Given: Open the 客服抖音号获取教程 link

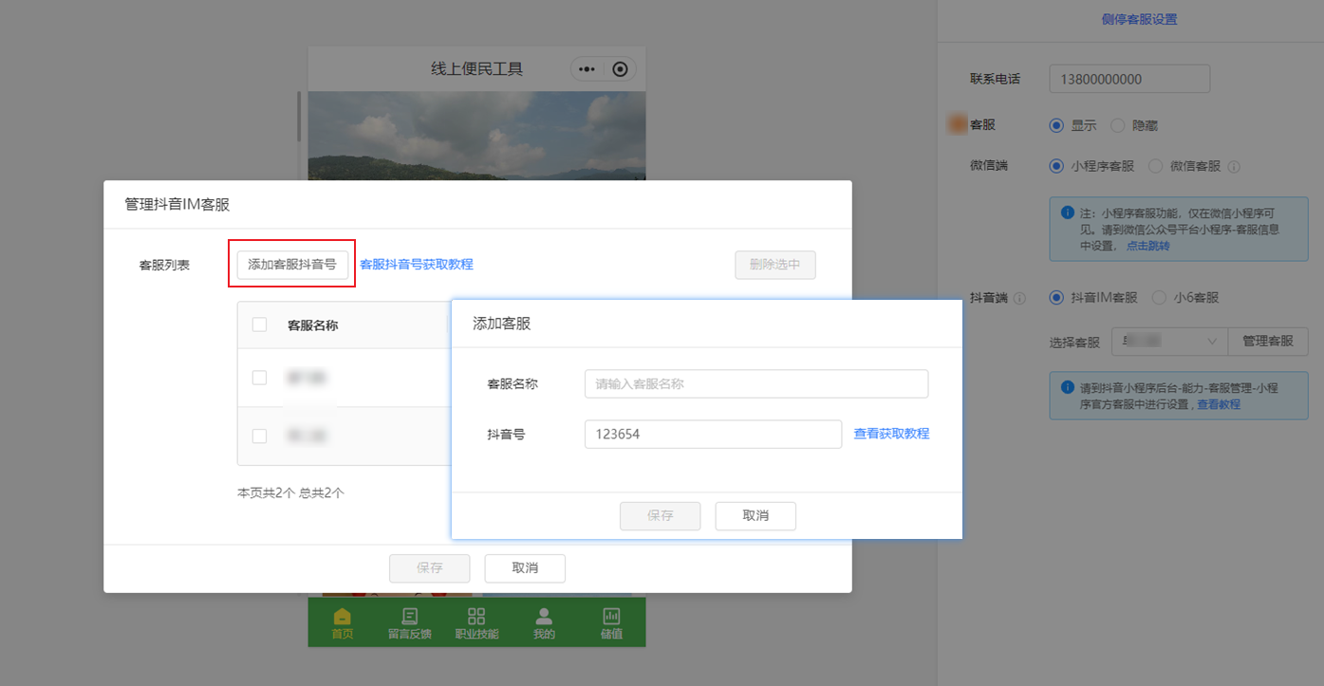Looking at the screenshot, I should click(x=417, y=265).
